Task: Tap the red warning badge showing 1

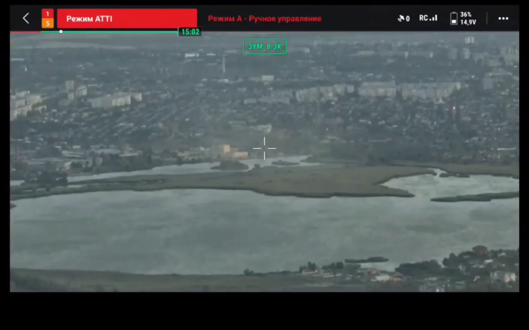Action: pyautogui.click(x=48, y=14)
